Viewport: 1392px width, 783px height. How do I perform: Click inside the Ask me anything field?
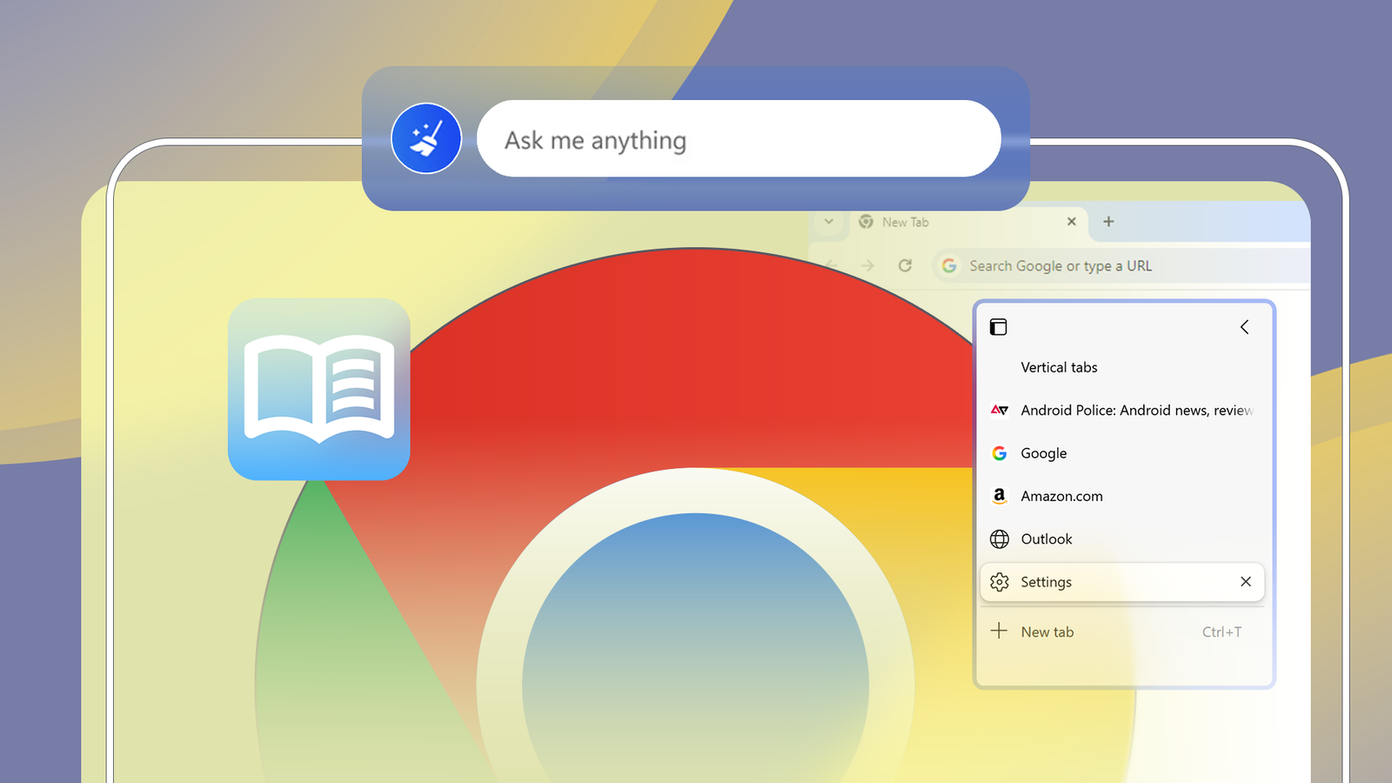738,138
